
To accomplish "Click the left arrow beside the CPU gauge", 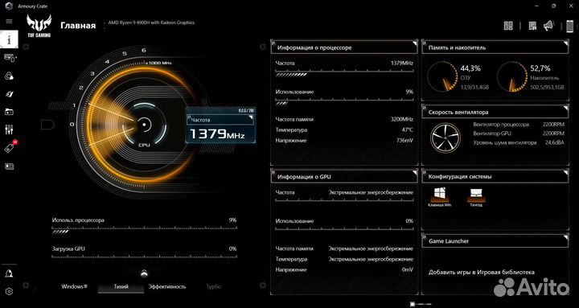I will pyautogui.click(x=47, y=125).
